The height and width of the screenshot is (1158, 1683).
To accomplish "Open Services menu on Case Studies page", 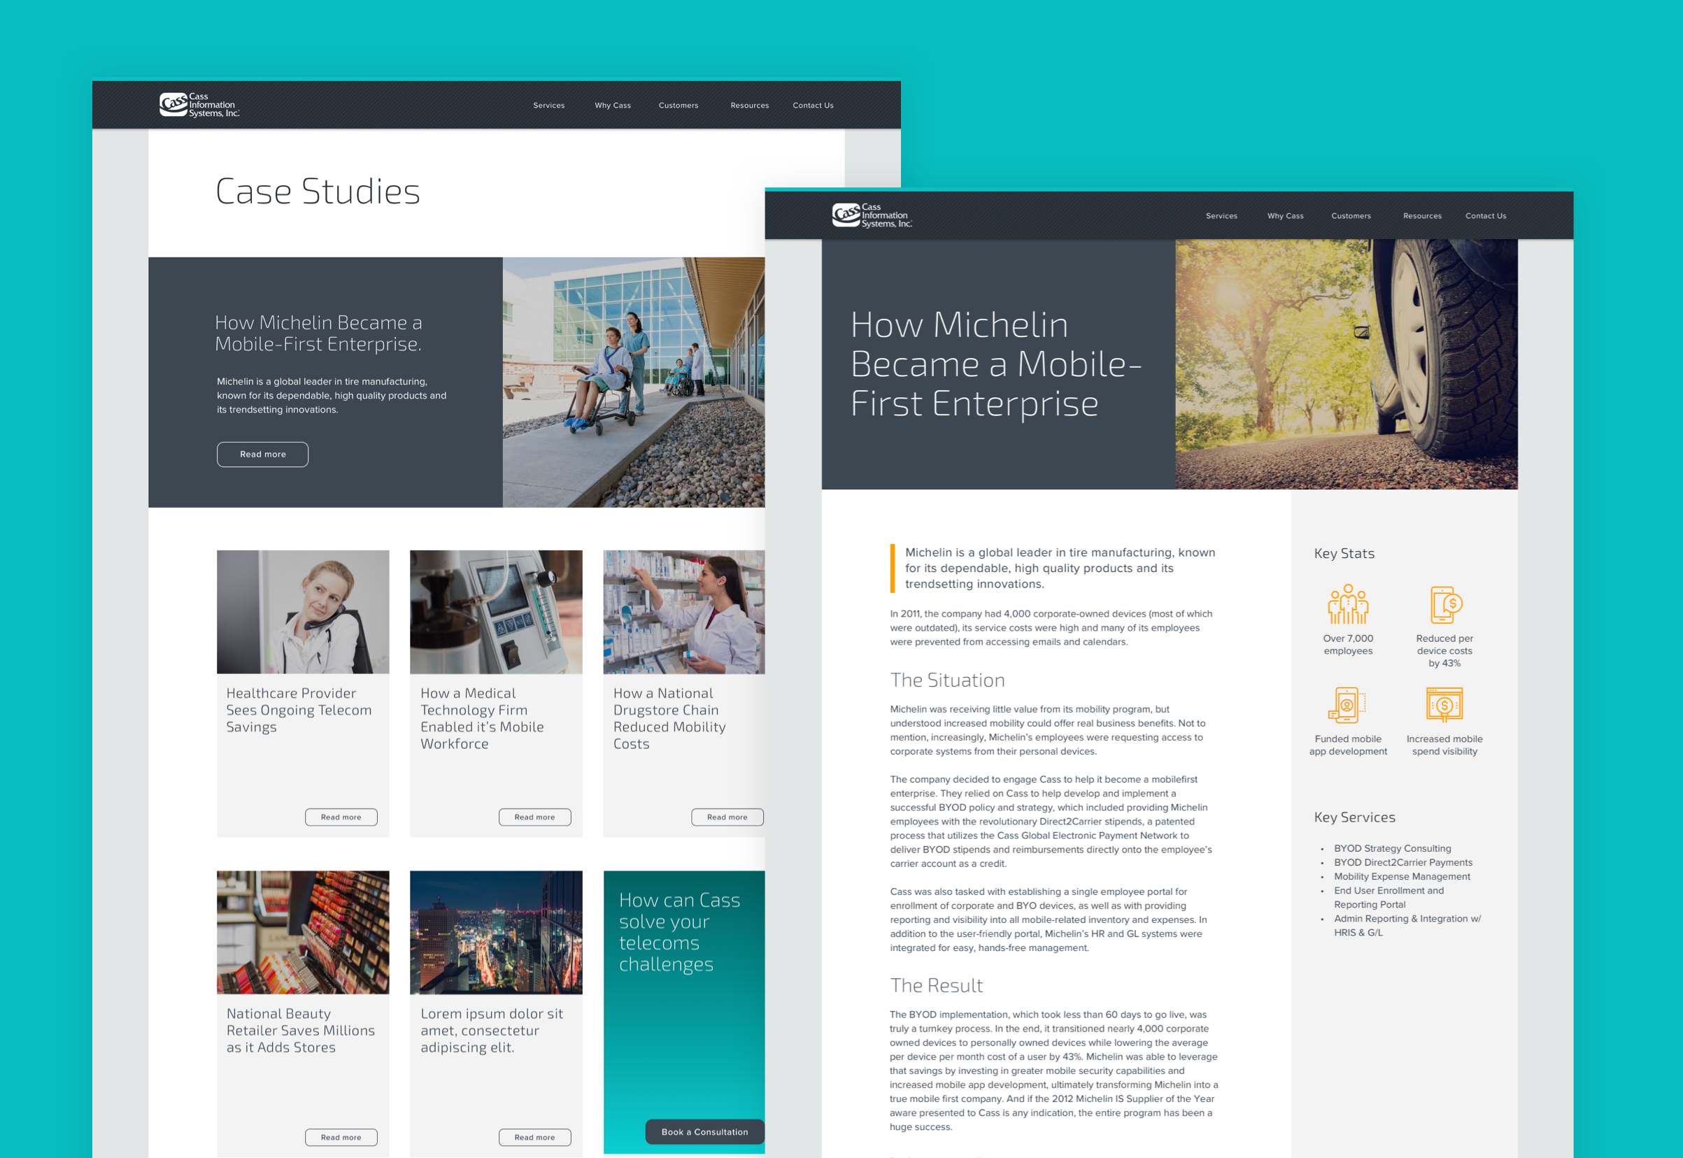I will 548,105.
